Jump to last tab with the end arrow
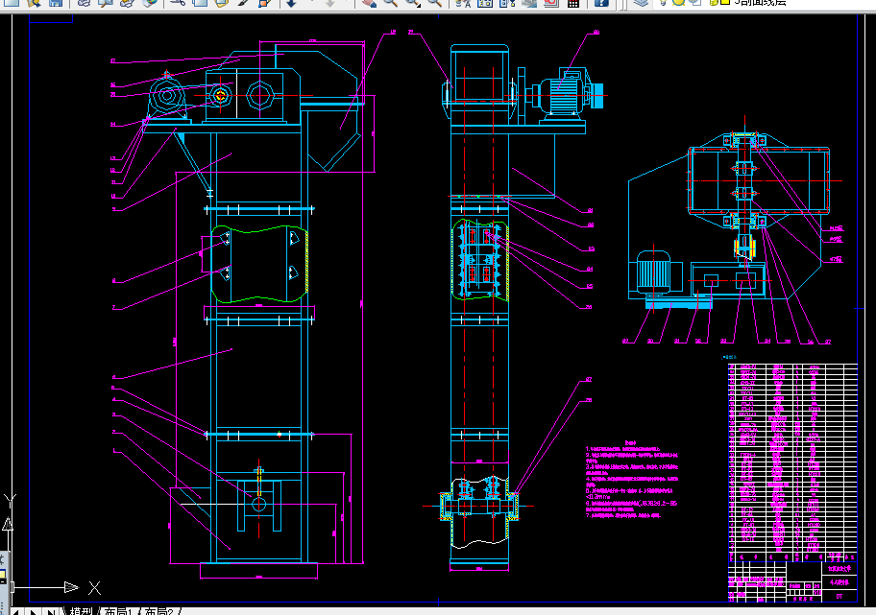The height and width of the screenshot is (615, 876). 52,611
